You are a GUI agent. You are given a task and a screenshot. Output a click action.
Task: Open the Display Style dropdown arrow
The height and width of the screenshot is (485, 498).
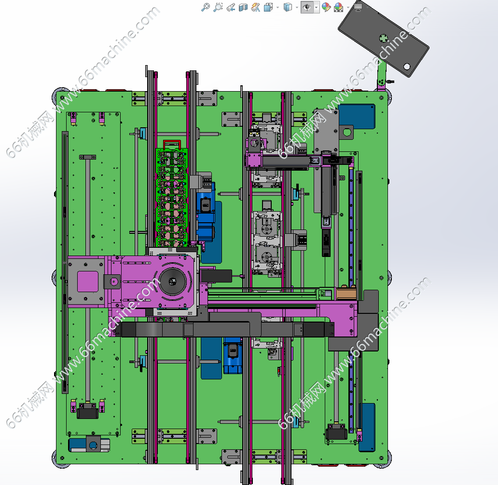pyautogui.click(x=296, y=7)
